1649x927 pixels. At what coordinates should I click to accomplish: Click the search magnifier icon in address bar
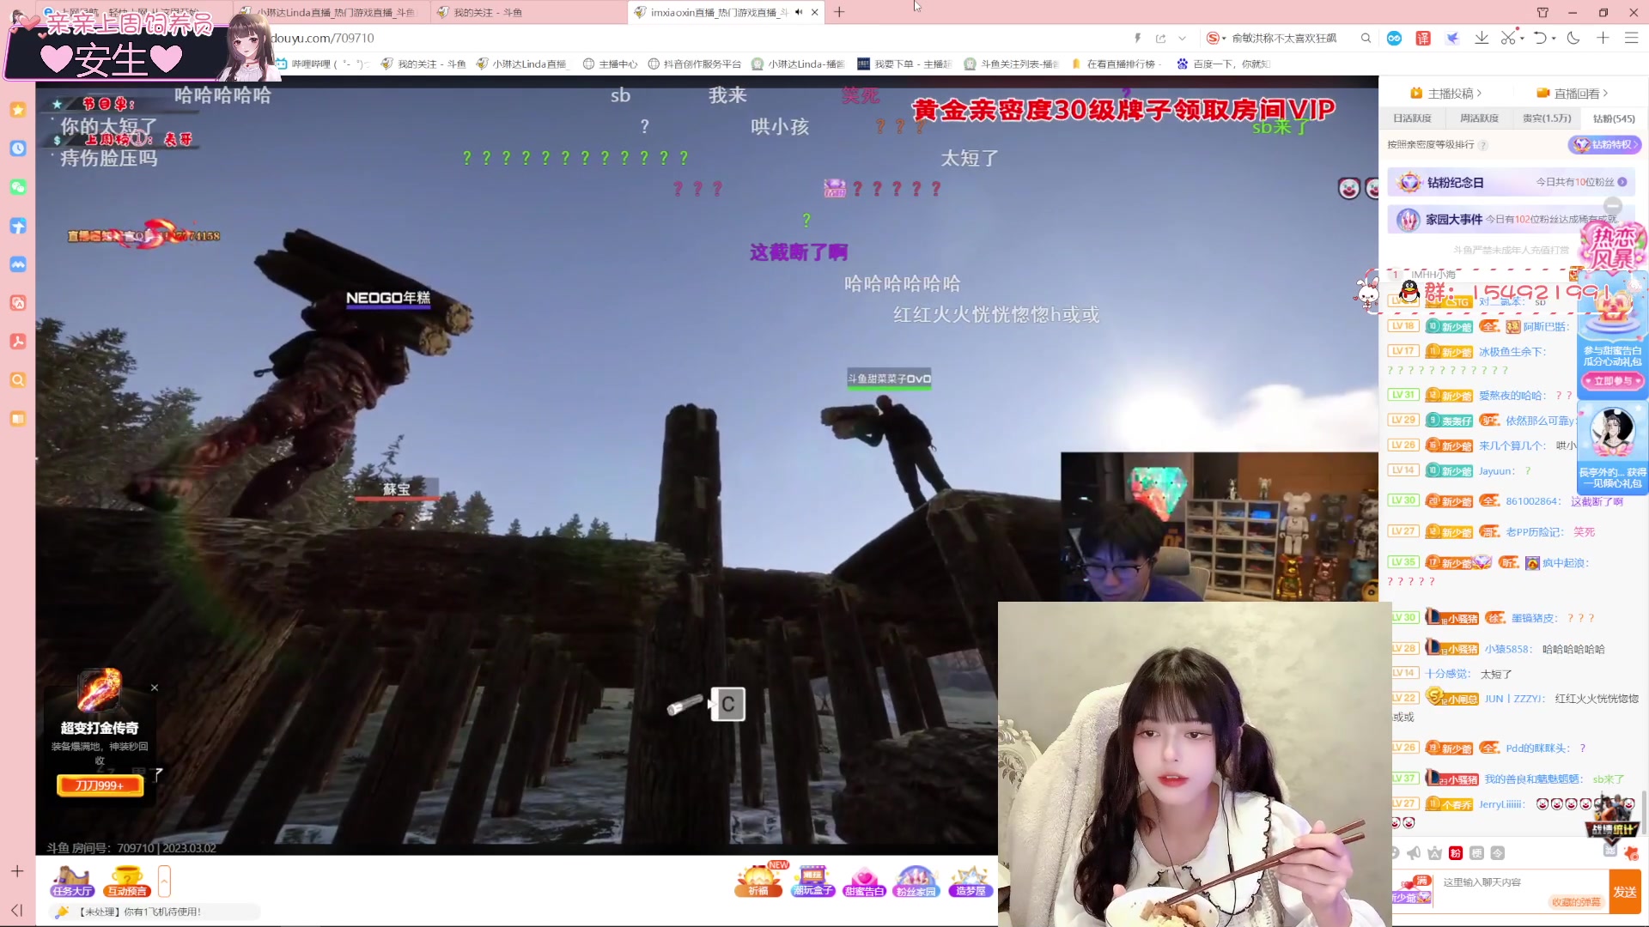1366,38
